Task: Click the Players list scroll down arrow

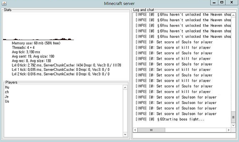Action: click(x=125, y=134)
